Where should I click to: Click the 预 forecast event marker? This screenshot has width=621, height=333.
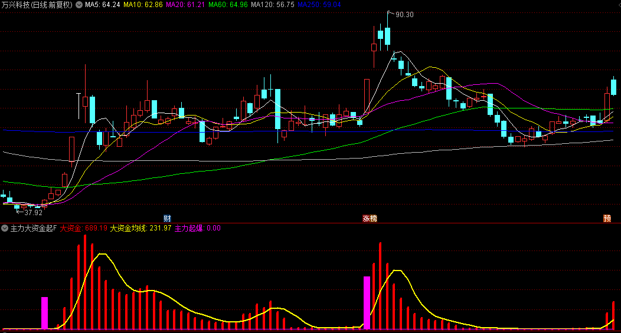(607, 218)
